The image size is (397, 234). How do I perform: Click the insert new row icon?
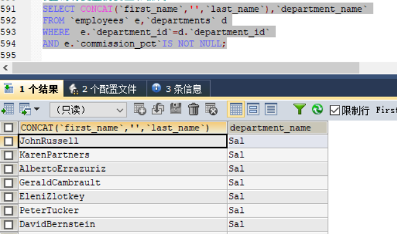point(140,109)
